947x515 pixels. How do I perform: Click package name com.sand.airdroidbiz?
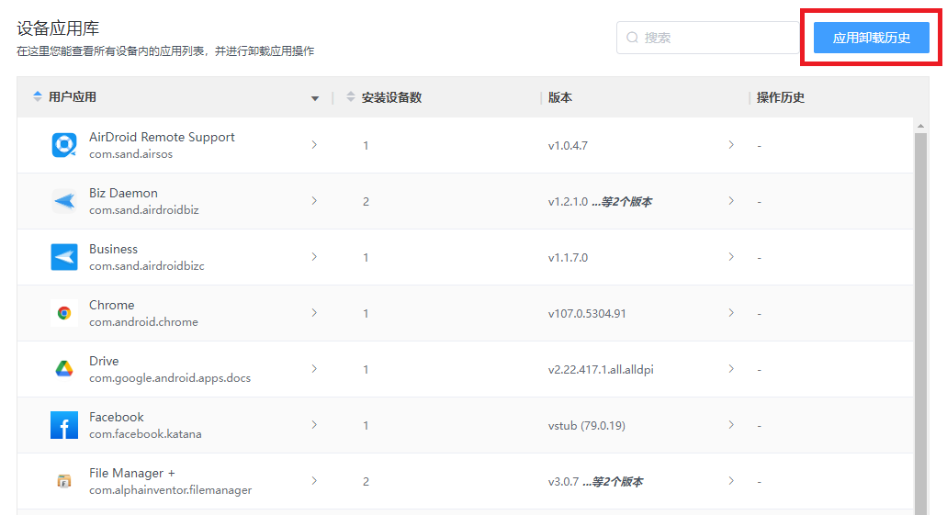click(x=143, y=210)
